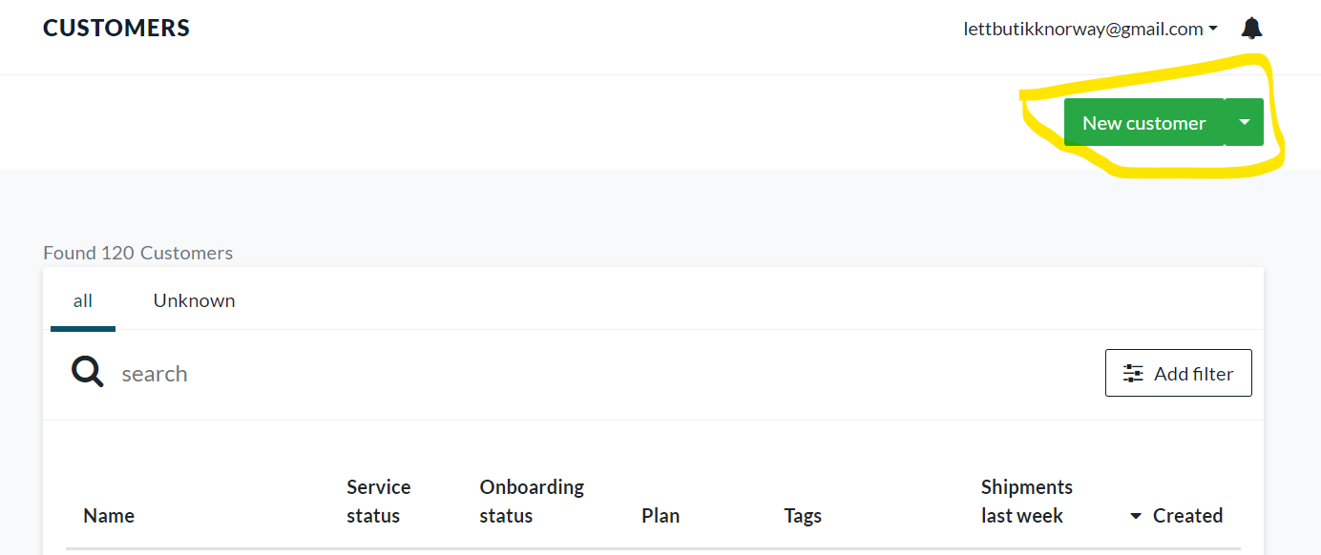Click the Onboarding status column header
The image size is (1321, 555).
532,502
